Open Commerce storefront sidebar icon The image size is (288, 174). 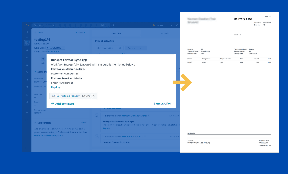pyautogui.click(x=27, y=65)
